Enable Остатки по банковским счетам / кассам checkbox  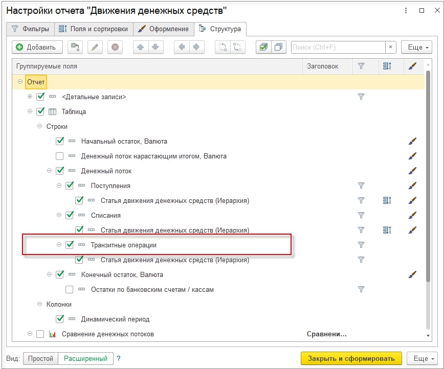point(70,289)
